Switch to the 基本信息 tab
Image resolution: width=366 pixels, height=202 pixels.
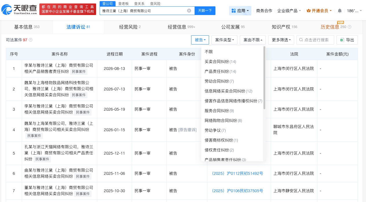[27, 27]
